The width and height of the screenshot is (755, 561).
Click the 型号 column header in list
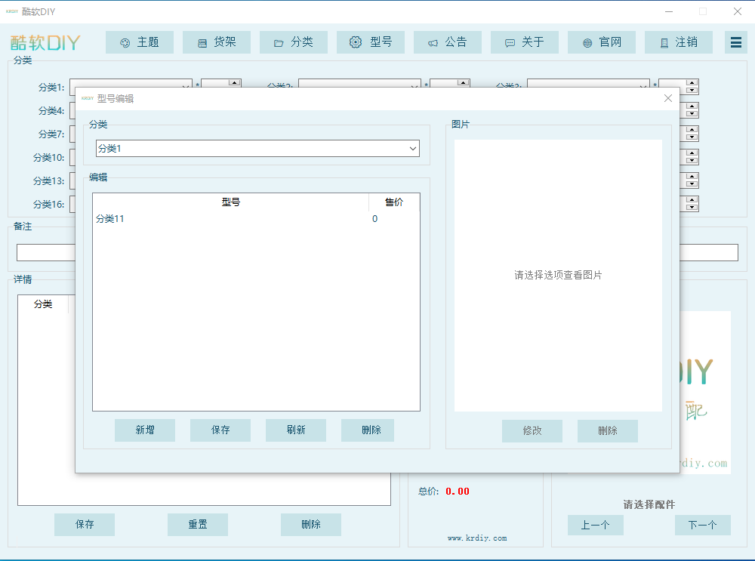230,202
